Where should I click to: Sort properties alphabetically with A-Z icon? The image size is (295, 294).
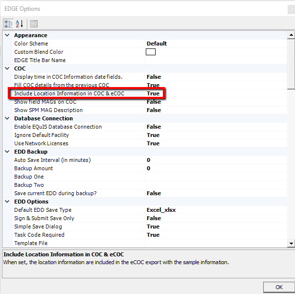[20, 23]
